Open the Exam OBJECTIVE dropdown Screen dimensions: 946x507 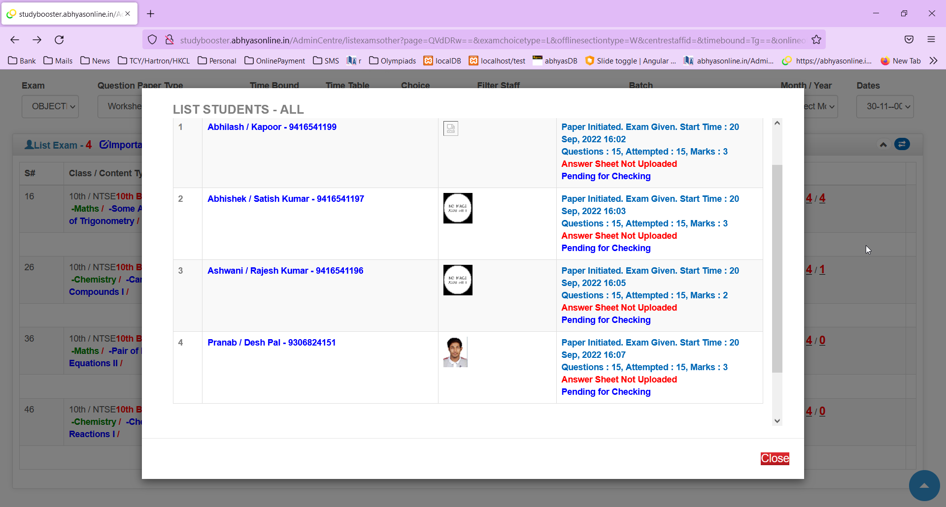(50, 106)
